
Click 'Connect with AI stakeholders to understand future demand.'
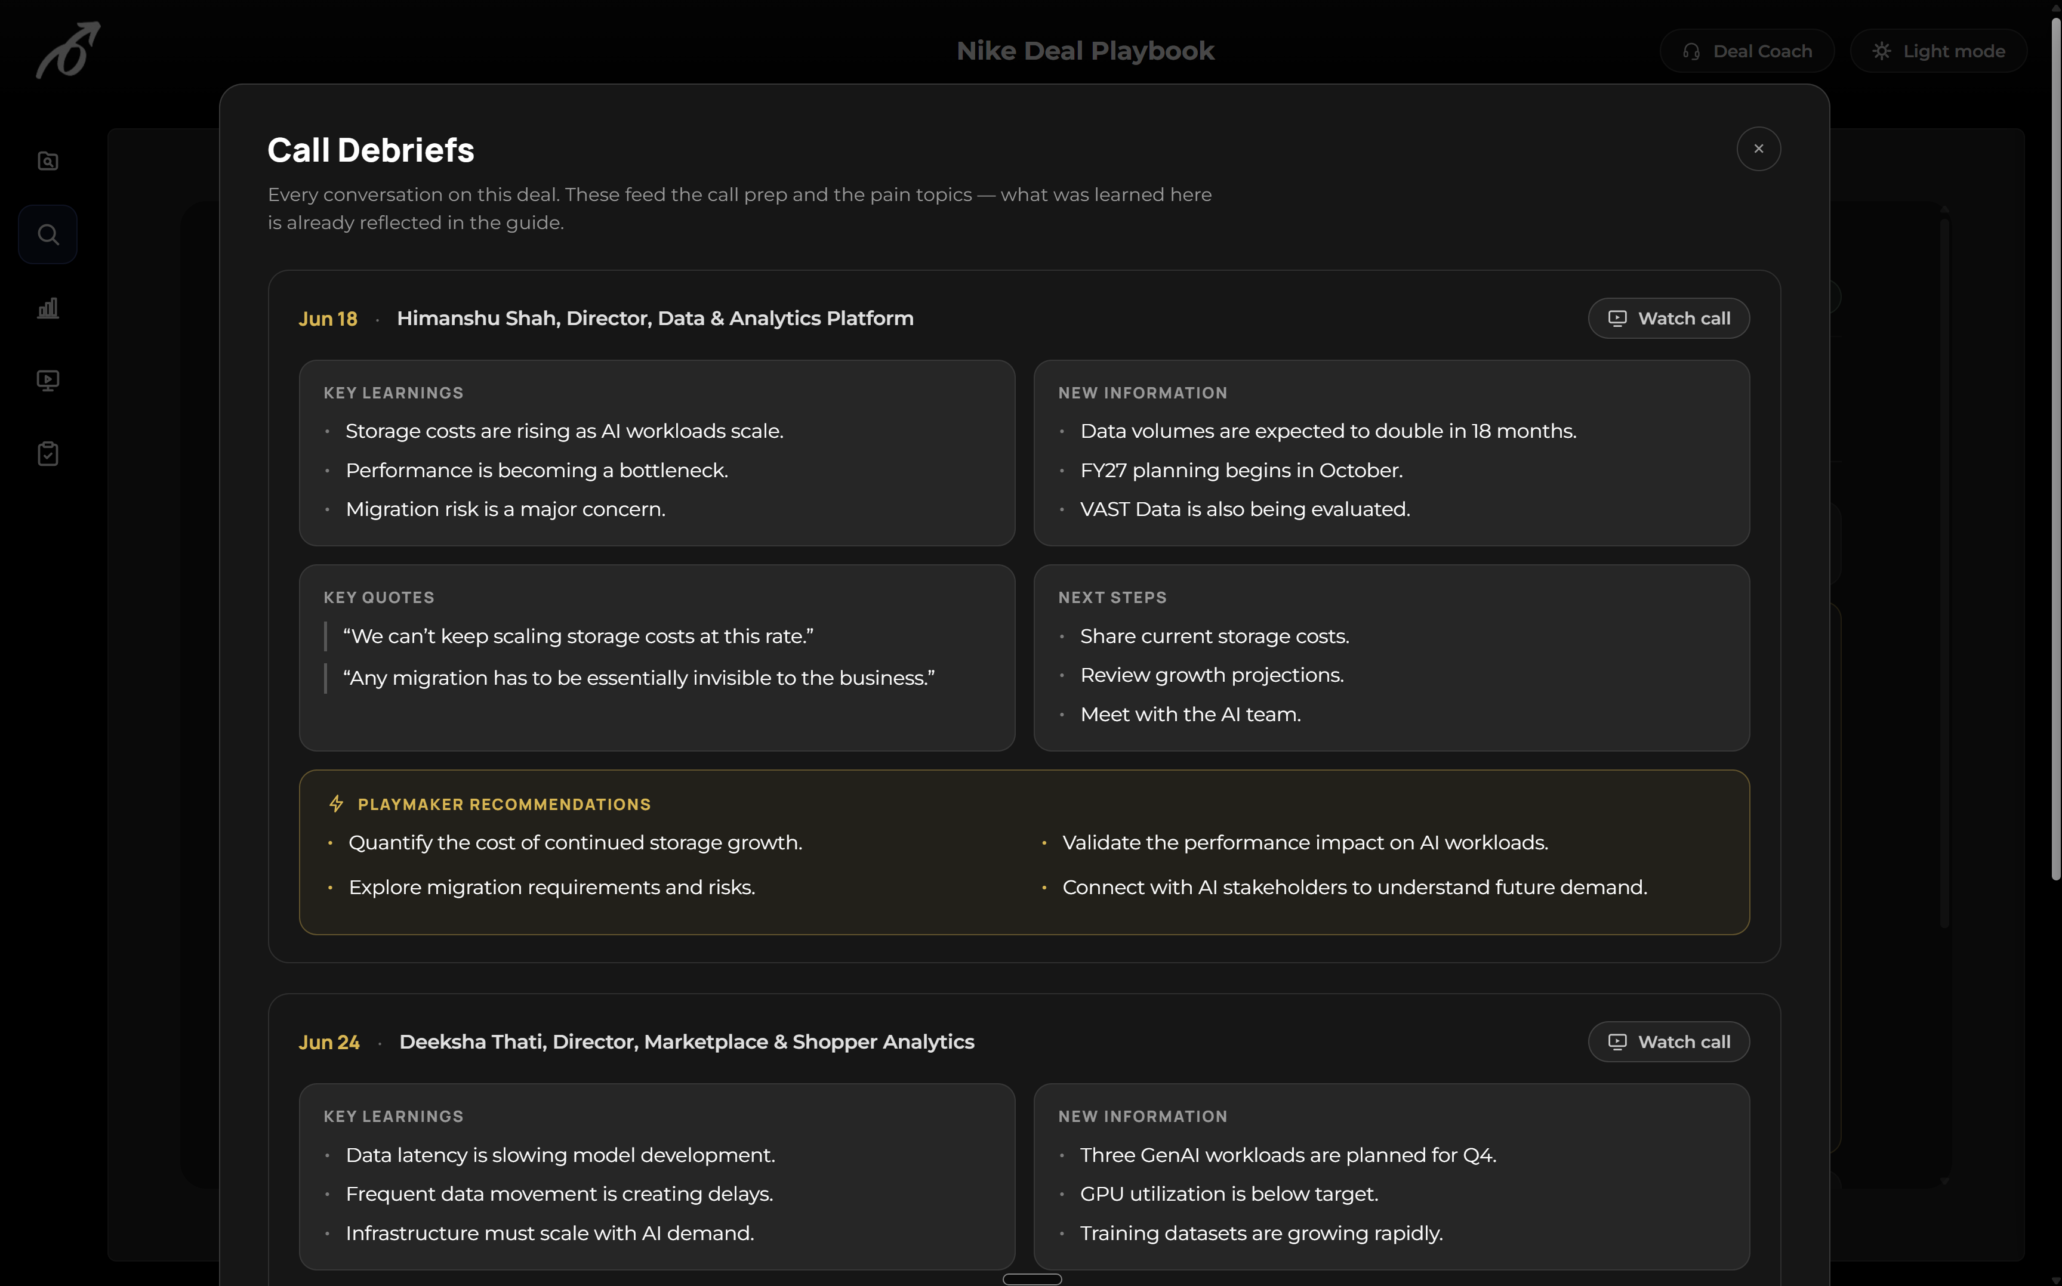click(x=1355, y=887)
